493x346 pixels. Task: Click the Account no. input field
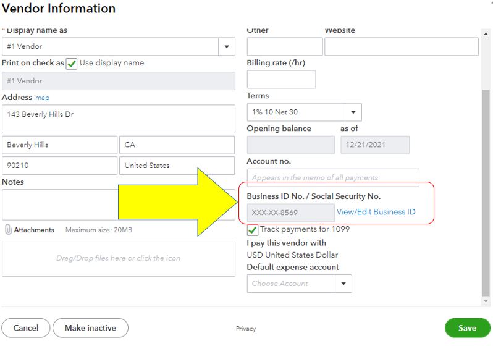coord(332,177)
